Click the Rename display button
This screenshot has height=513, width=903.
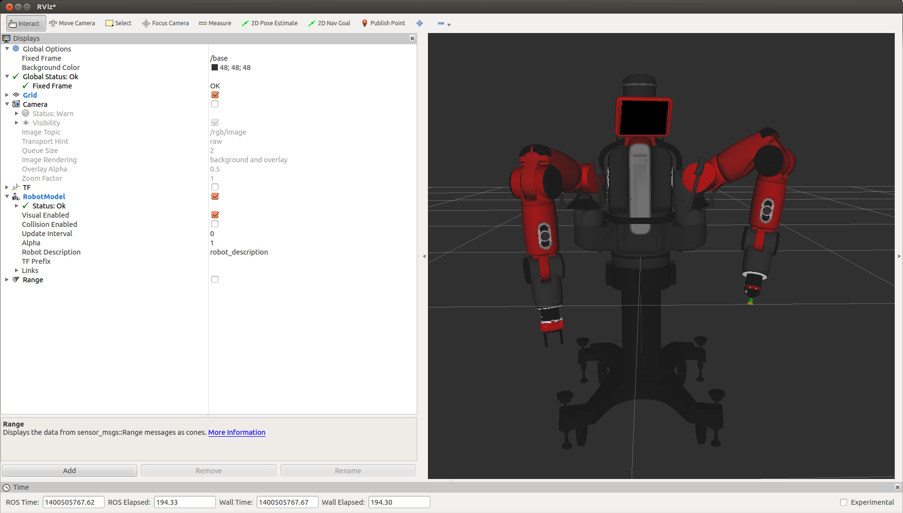pos(348,470)
